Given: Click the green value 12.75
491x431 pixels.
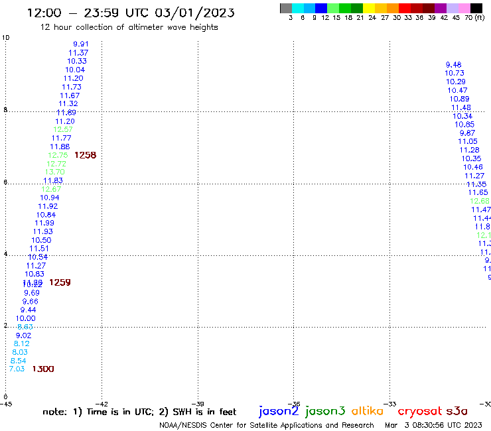Looking at the screenshot, I should (x=58, y=155).
